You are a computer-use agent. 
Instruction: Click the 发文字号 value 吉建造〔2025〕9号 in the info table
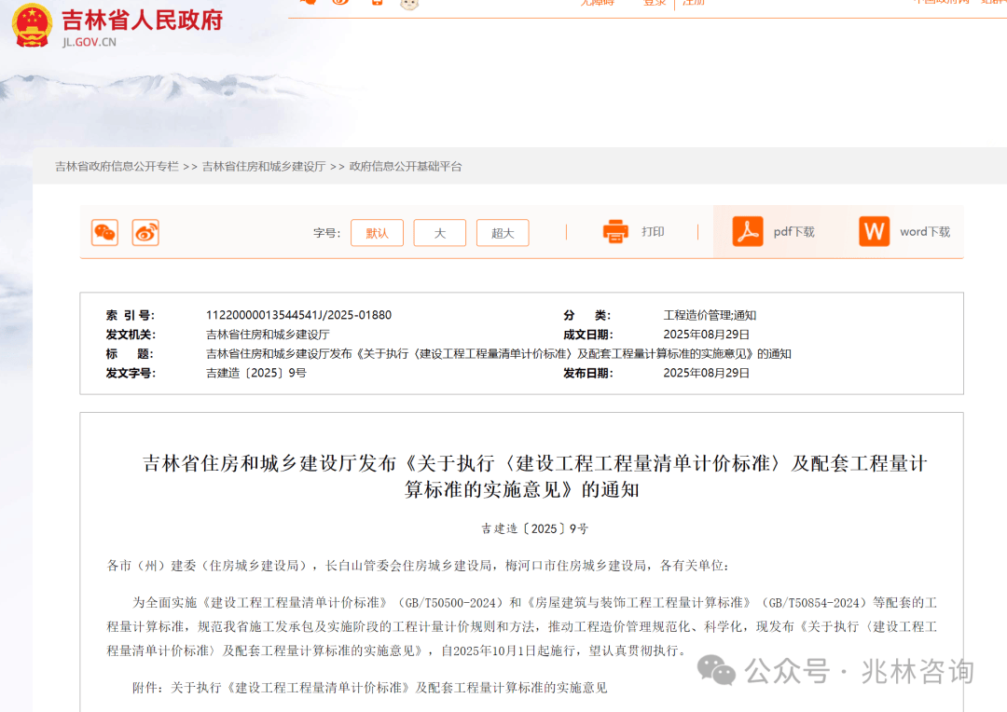click(256, 373)
